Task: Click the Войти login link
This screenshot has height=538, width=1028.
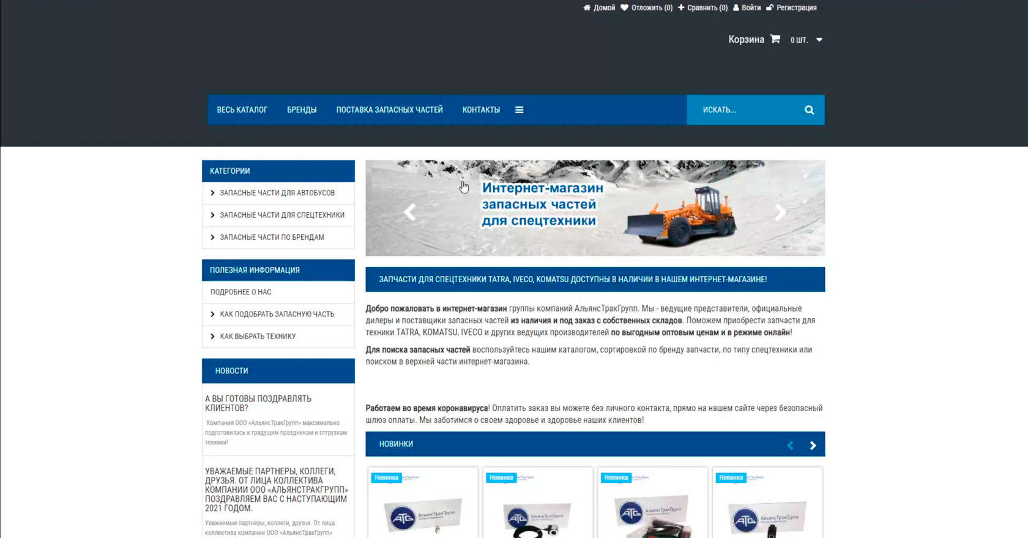Action: tap(747, 8)
